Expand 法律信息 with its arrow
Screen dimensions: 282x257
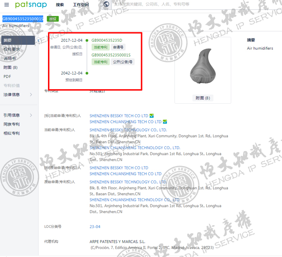tap(31, 95)
